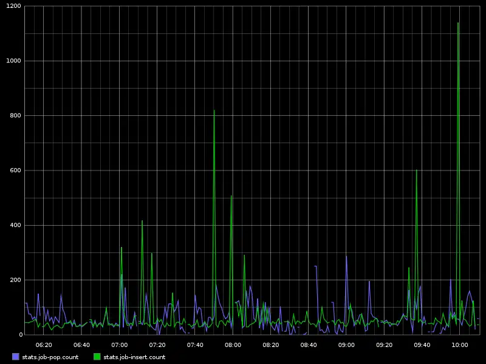Click the blue peak at 09:00
The image size is (486, 364).
tap(346, 256)
